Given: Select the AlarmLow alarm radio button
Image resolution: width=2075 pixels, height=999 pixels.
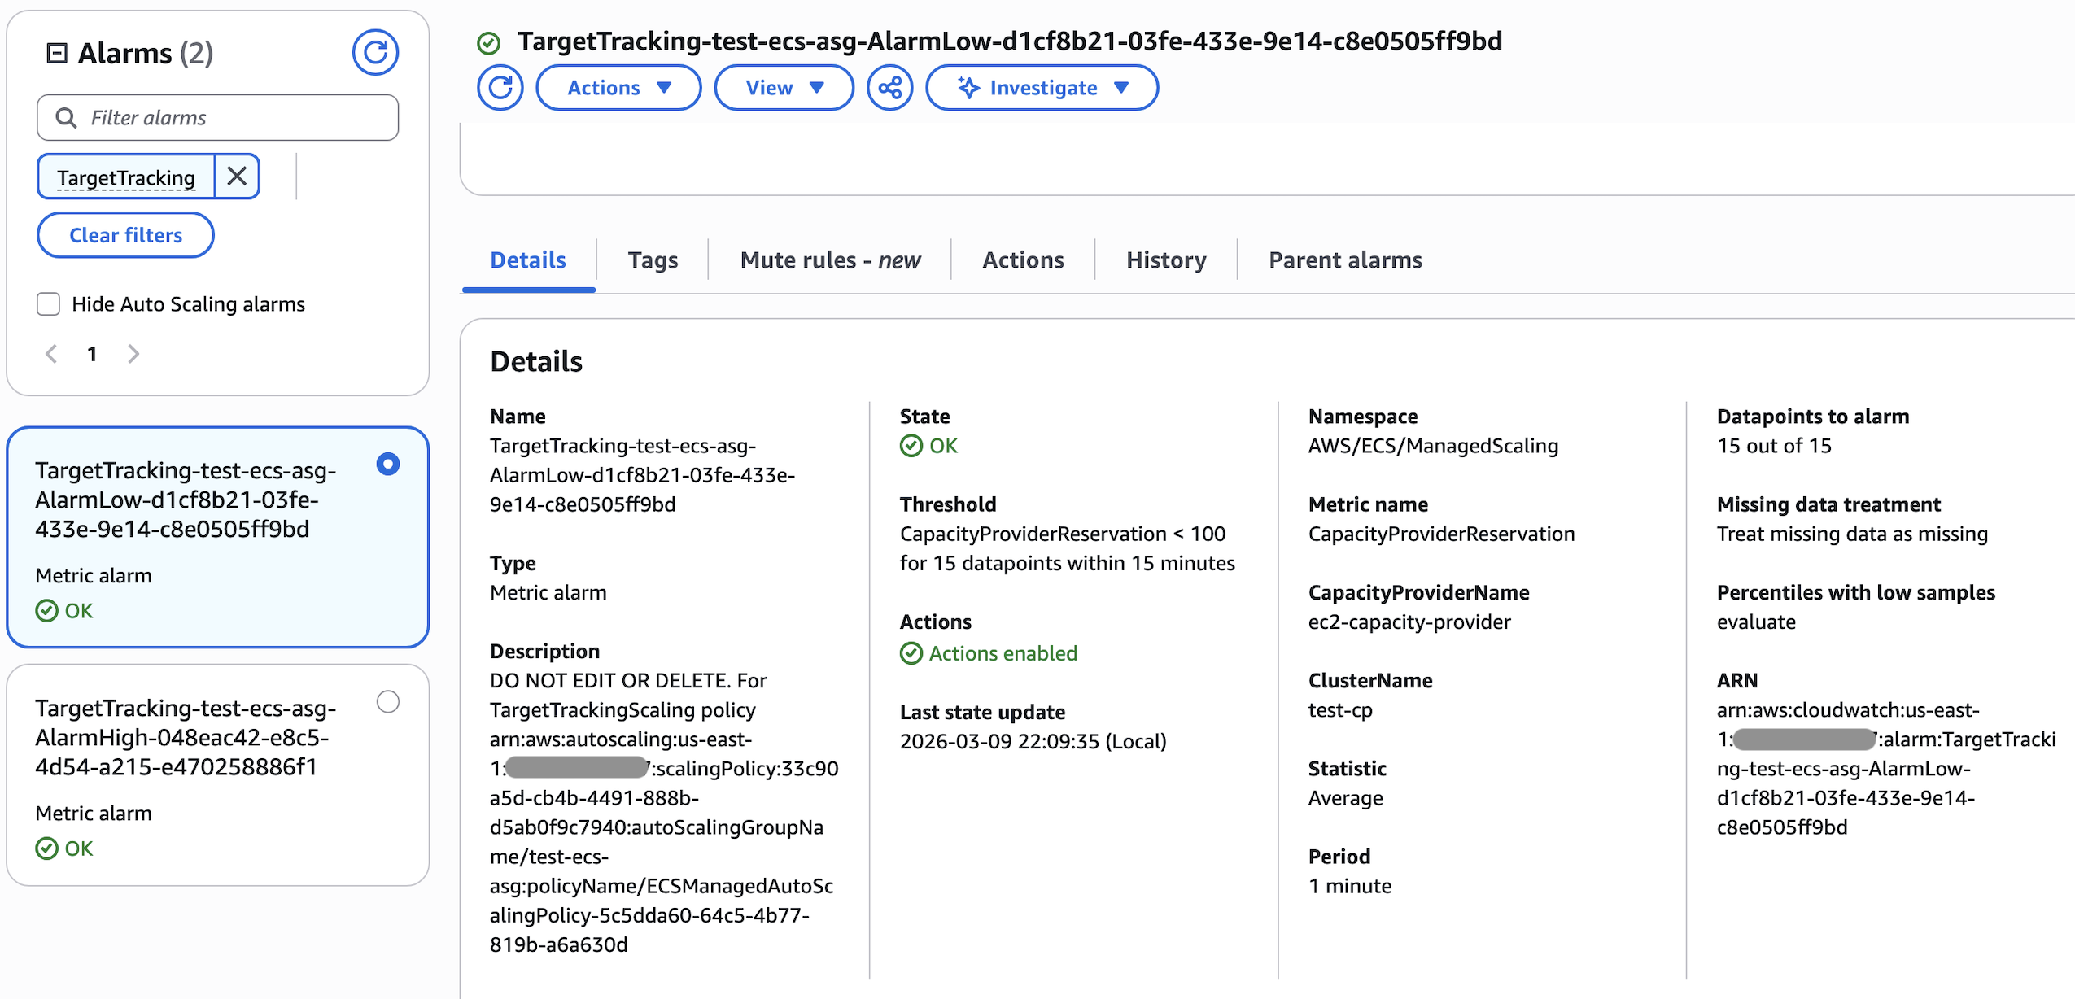Looking at the screenshot, I should click(388, 464).
